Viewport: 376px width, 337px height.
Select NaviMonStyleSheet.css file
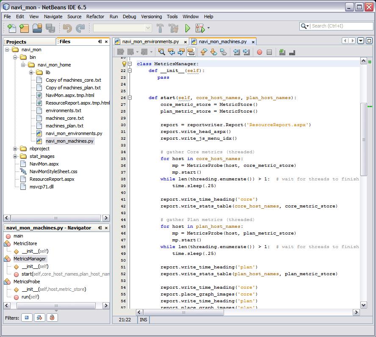53,171
